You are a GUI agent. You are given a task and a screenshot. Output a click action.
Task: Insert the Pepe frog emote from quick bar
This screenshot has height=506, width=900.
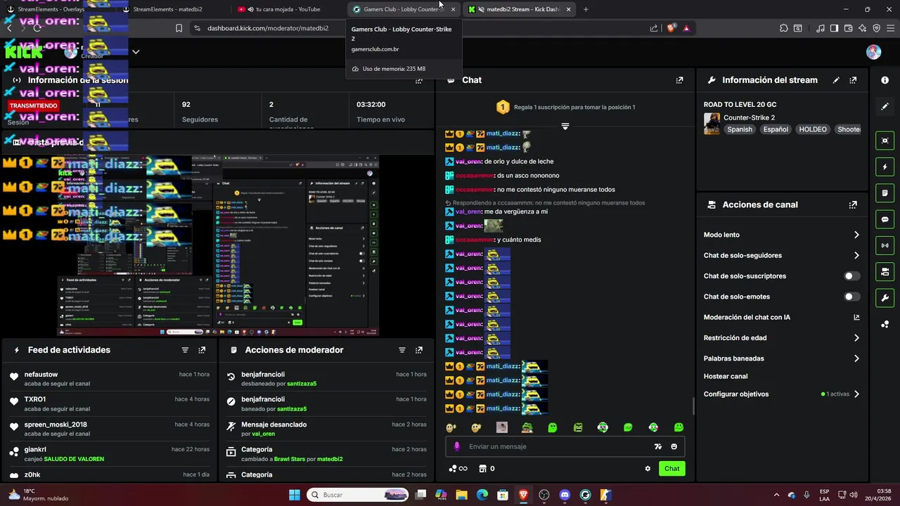pyautogui.click(x=527, y=427)
